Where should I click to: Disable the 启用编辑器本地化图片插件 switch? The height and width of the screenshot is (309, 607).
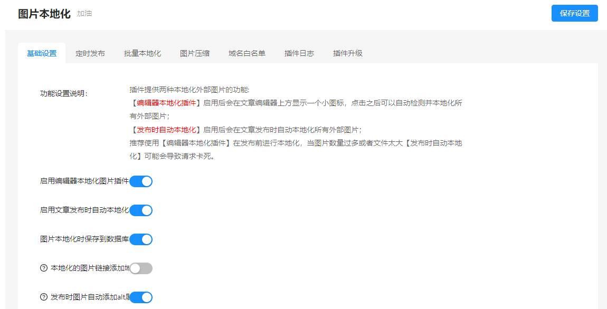[141, 181]
